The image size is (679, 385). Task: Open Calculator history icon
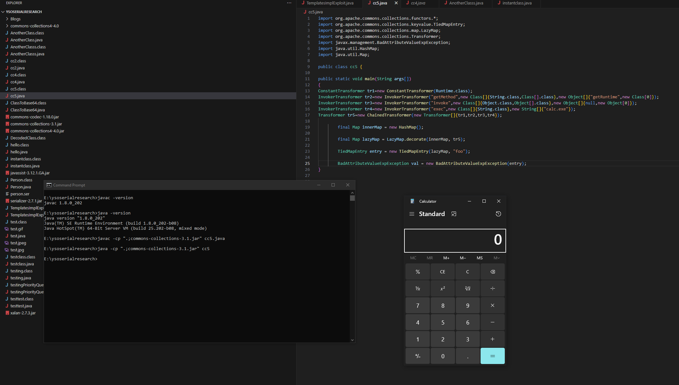tap(498, 214)
